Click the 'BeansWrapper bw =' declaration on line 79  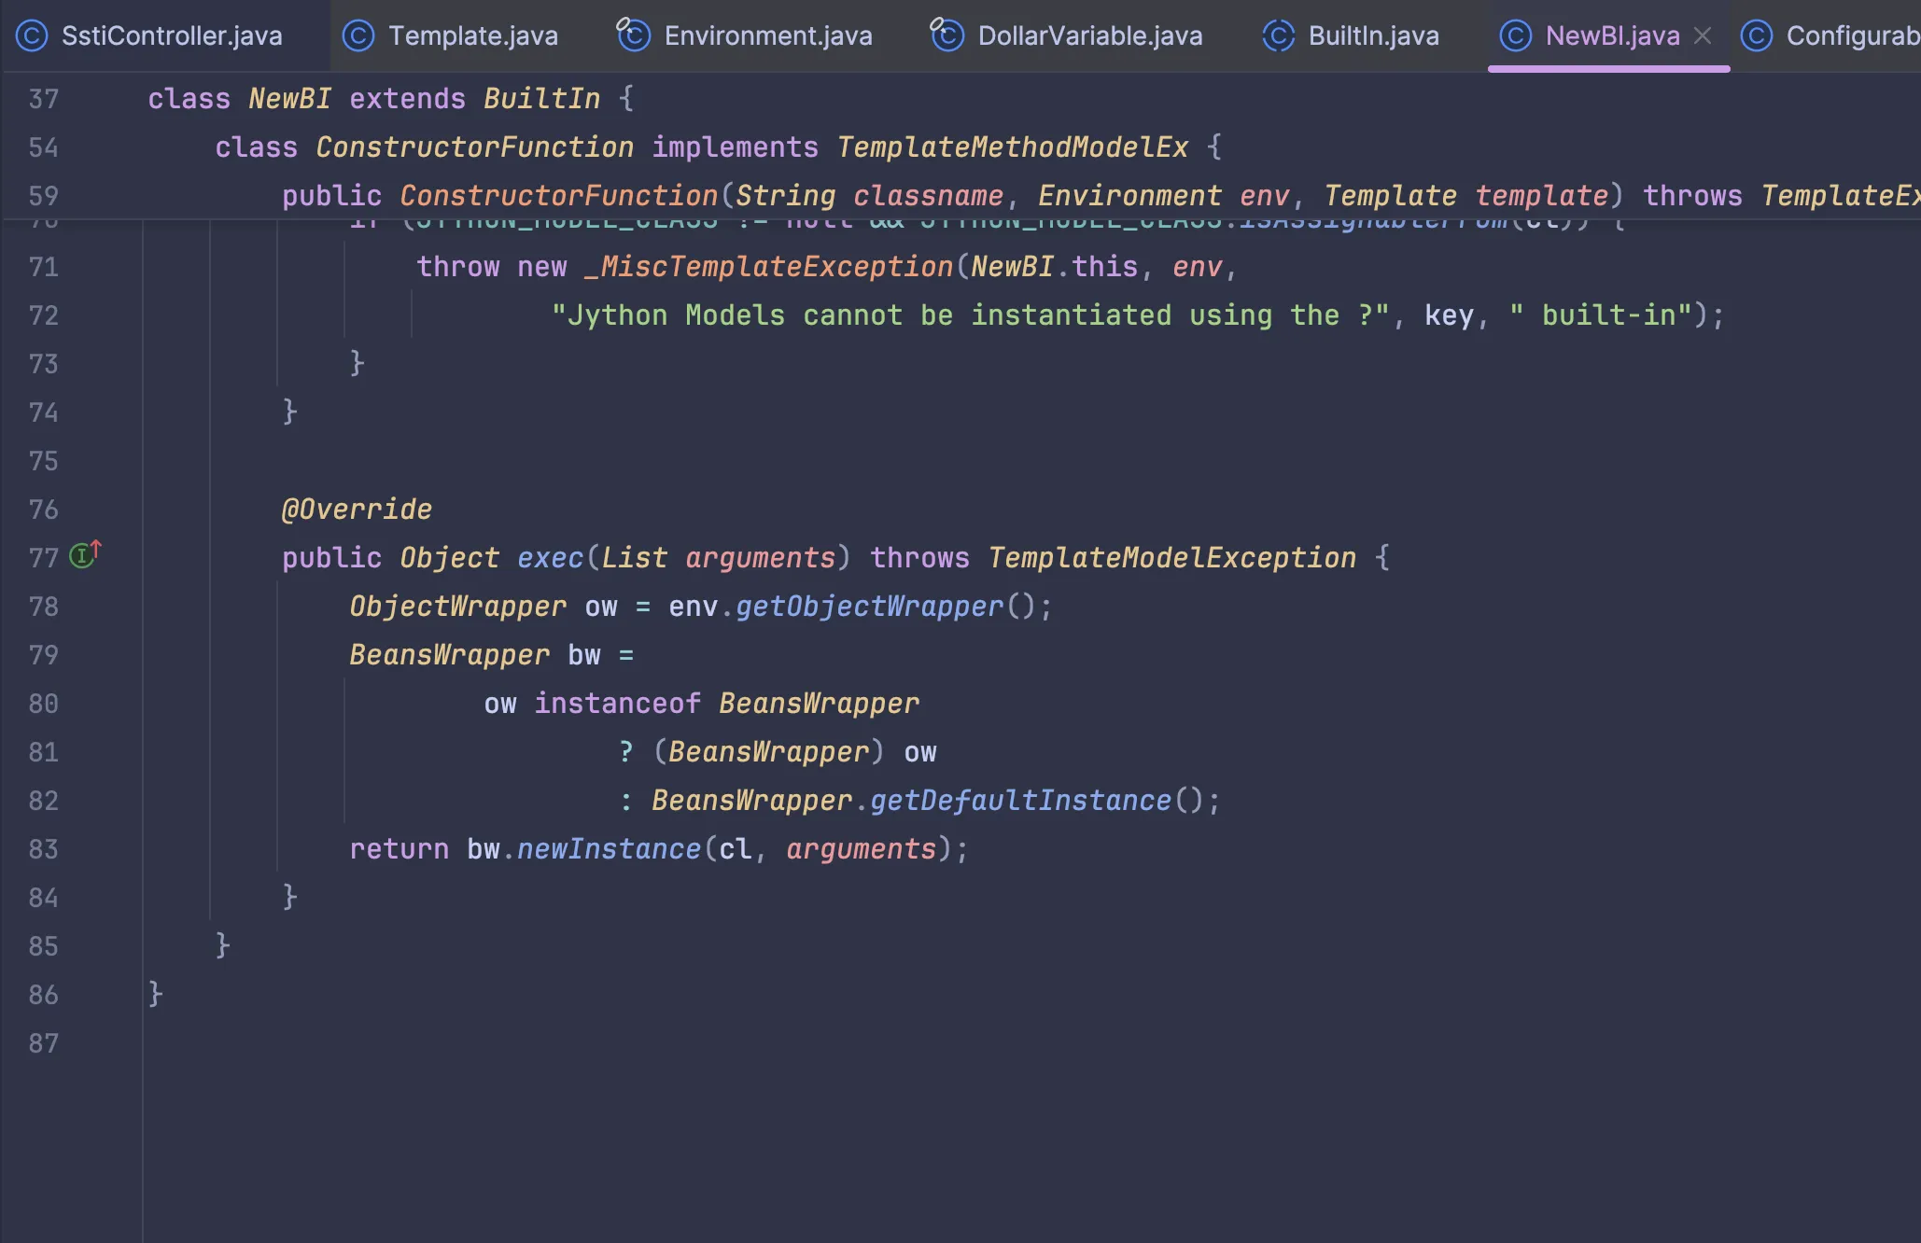pyautogui.click(x=492, y=655)
